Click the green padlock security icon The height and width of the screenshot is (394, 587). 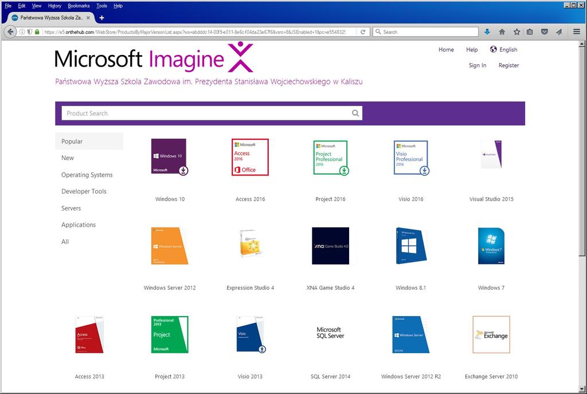click(x=37, y=32)
